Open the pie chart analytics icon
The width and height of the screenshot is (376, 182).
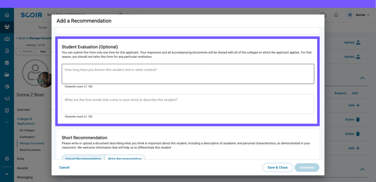[7, 87]
